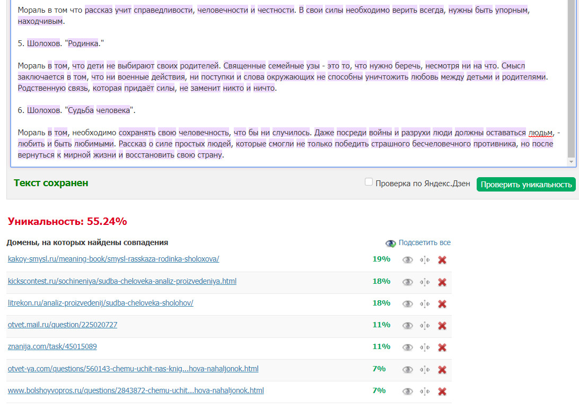Click the Подсветить все link
Image resolution: width=579 pixels, height=409 pixels.
(424, 242)
